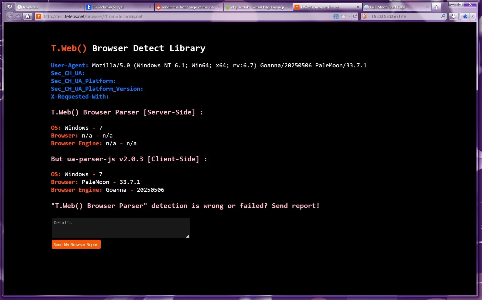This screenshot has height=300, width=482.
Task: Open the Home page button
Action: [28, 17]
